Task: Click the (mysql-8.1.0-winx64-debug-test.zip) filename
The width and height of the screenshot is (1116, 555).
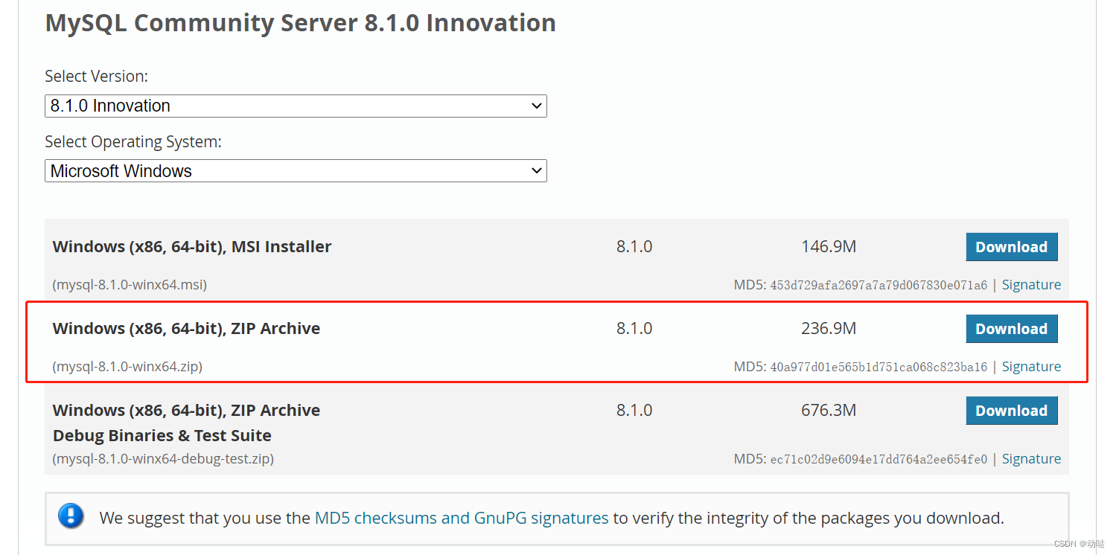Action: pyautogui.click(x=163, y=459)
